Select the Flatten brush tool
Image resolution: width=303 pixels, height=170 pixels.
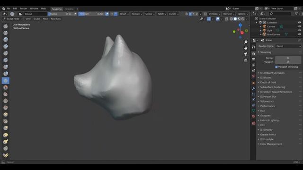tap(5, 94)
